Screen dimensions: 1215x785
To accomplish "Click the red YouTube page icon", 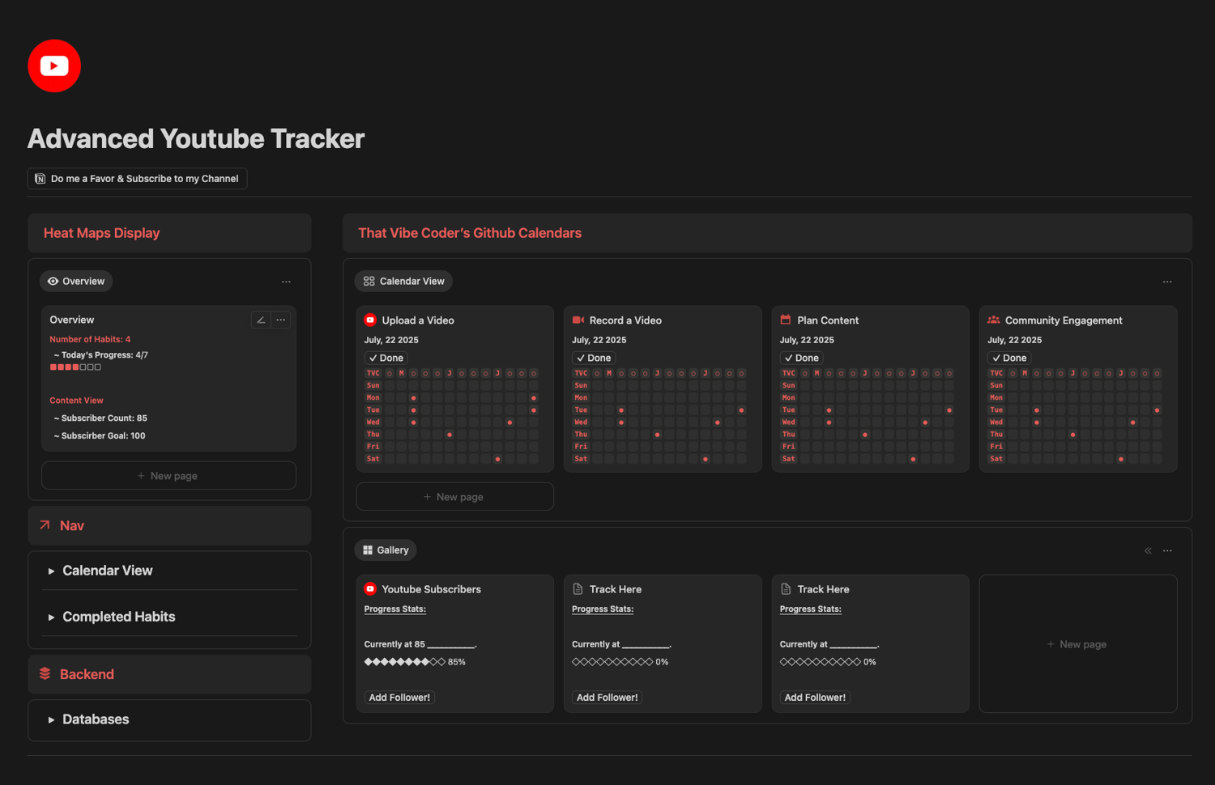I will point(54,66).
